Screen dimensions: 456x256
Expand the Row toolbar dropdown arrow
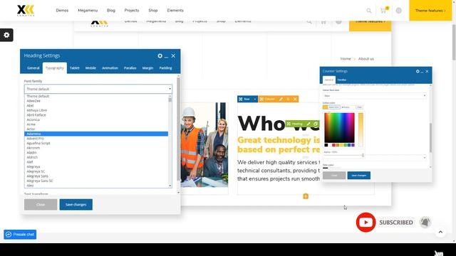click(255, 100)
